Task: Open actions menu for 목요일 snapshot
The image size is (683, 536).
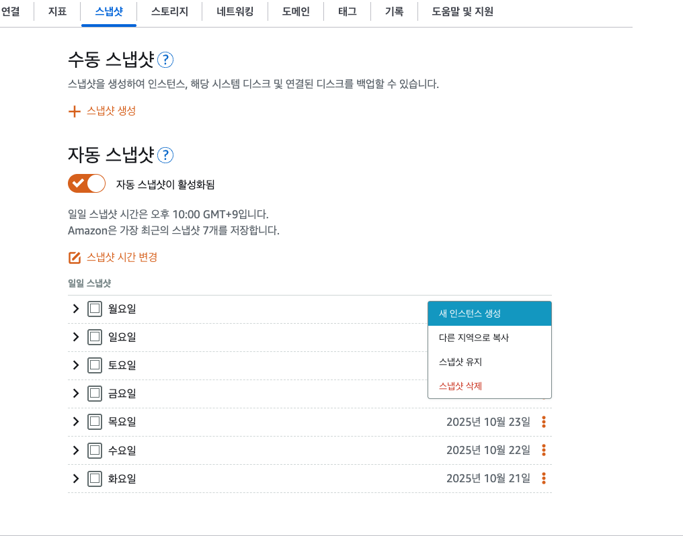Action: (x=543, y=422)
